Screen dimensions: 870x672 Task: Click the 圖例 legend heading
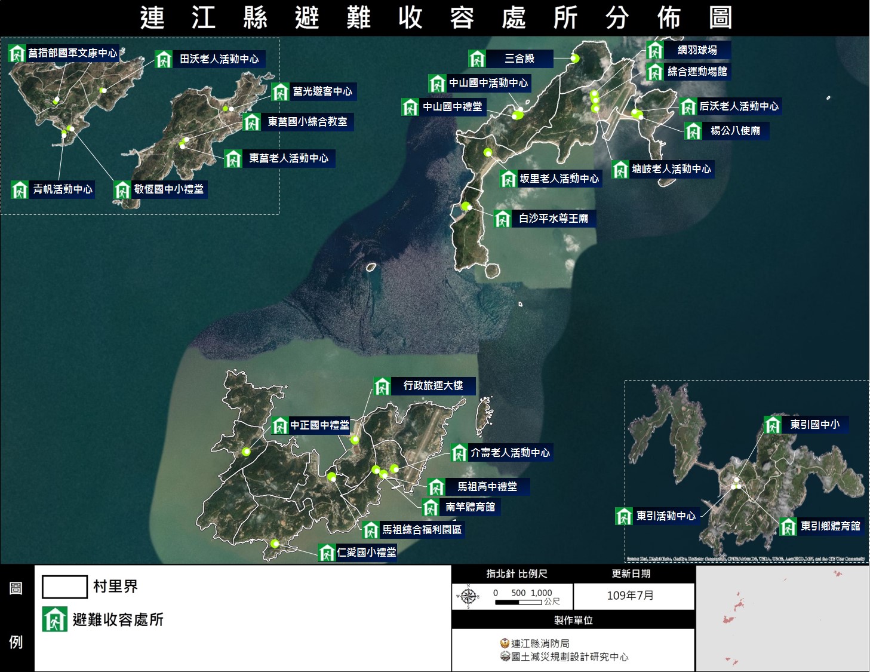(16, 615)
